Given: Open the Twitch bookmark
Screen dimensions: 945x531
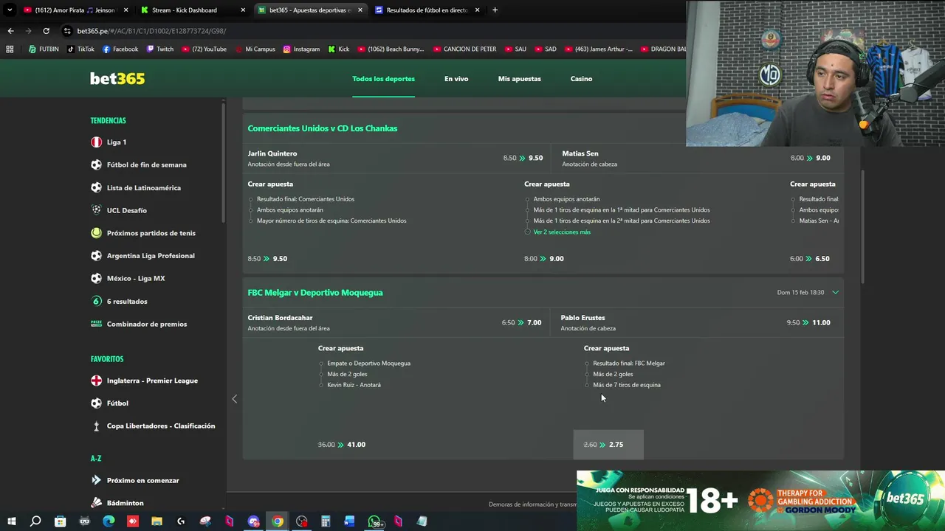Looking at the screenshot, I should click(160, 49).
